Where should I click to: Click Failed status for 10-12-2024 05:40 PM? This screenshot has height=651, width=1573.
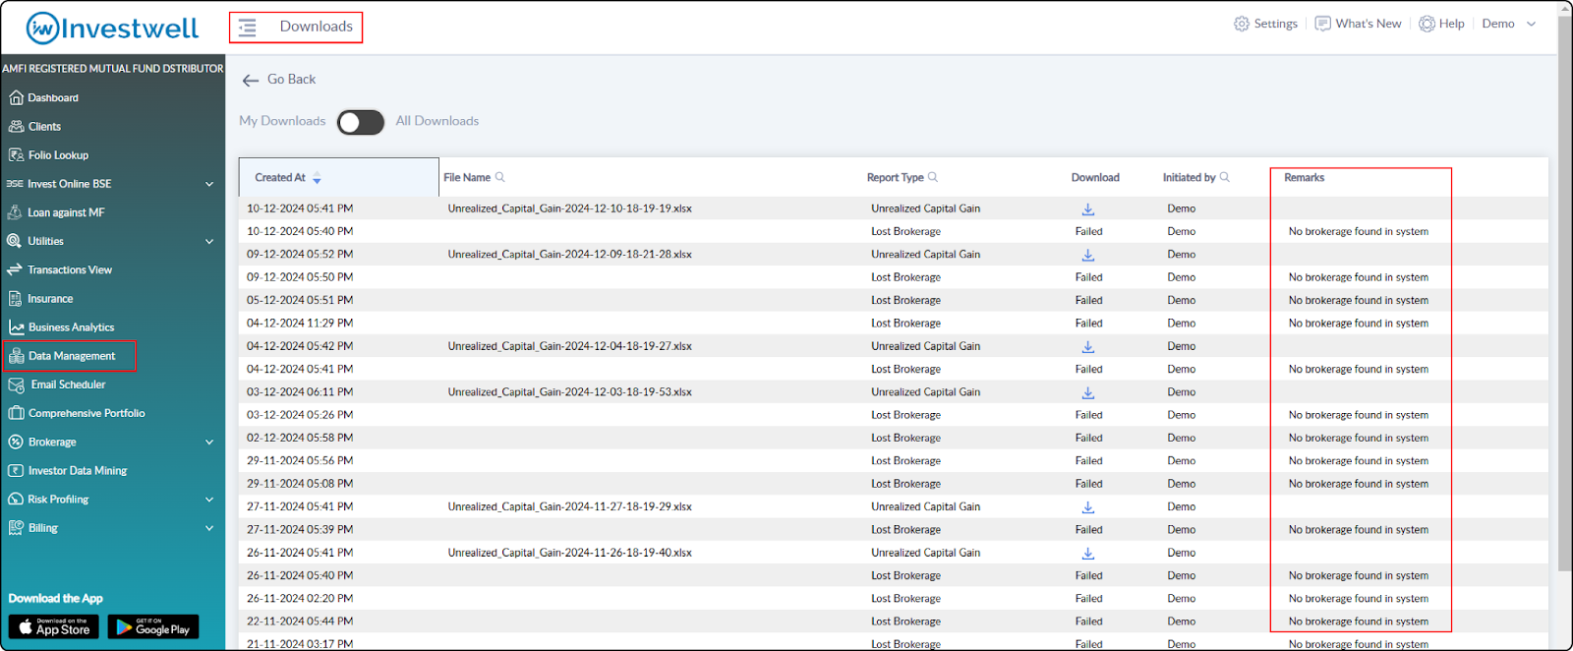[x=1088, y=232]
